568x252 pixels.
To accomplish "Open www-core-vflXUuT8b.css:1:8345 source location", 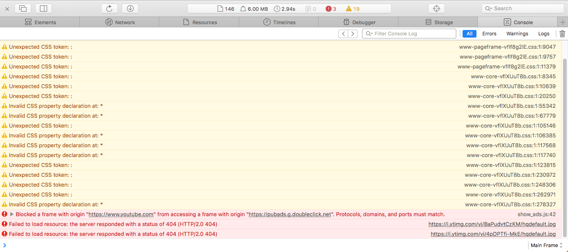I will point(513,77).
